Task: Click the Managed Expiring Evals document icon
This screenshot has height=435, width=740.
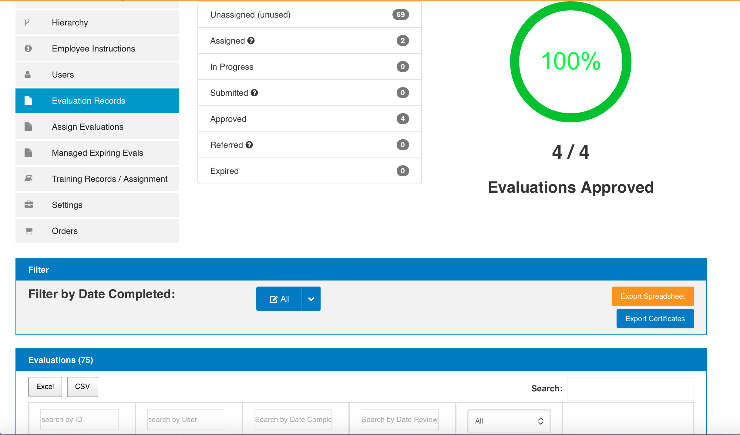Action: point(29,152)
